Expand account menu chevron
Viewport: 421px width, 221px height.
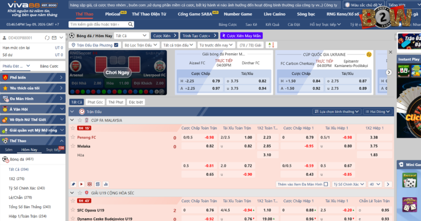(61, 38)
